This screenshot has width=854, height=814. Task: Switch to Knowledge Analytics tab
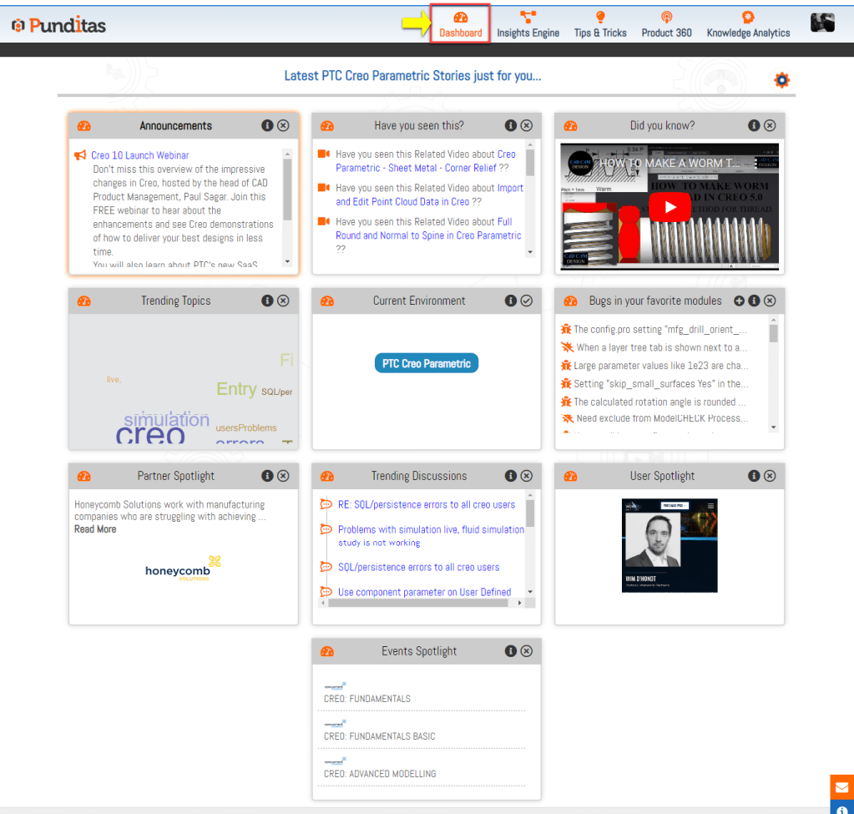[748, 24]
